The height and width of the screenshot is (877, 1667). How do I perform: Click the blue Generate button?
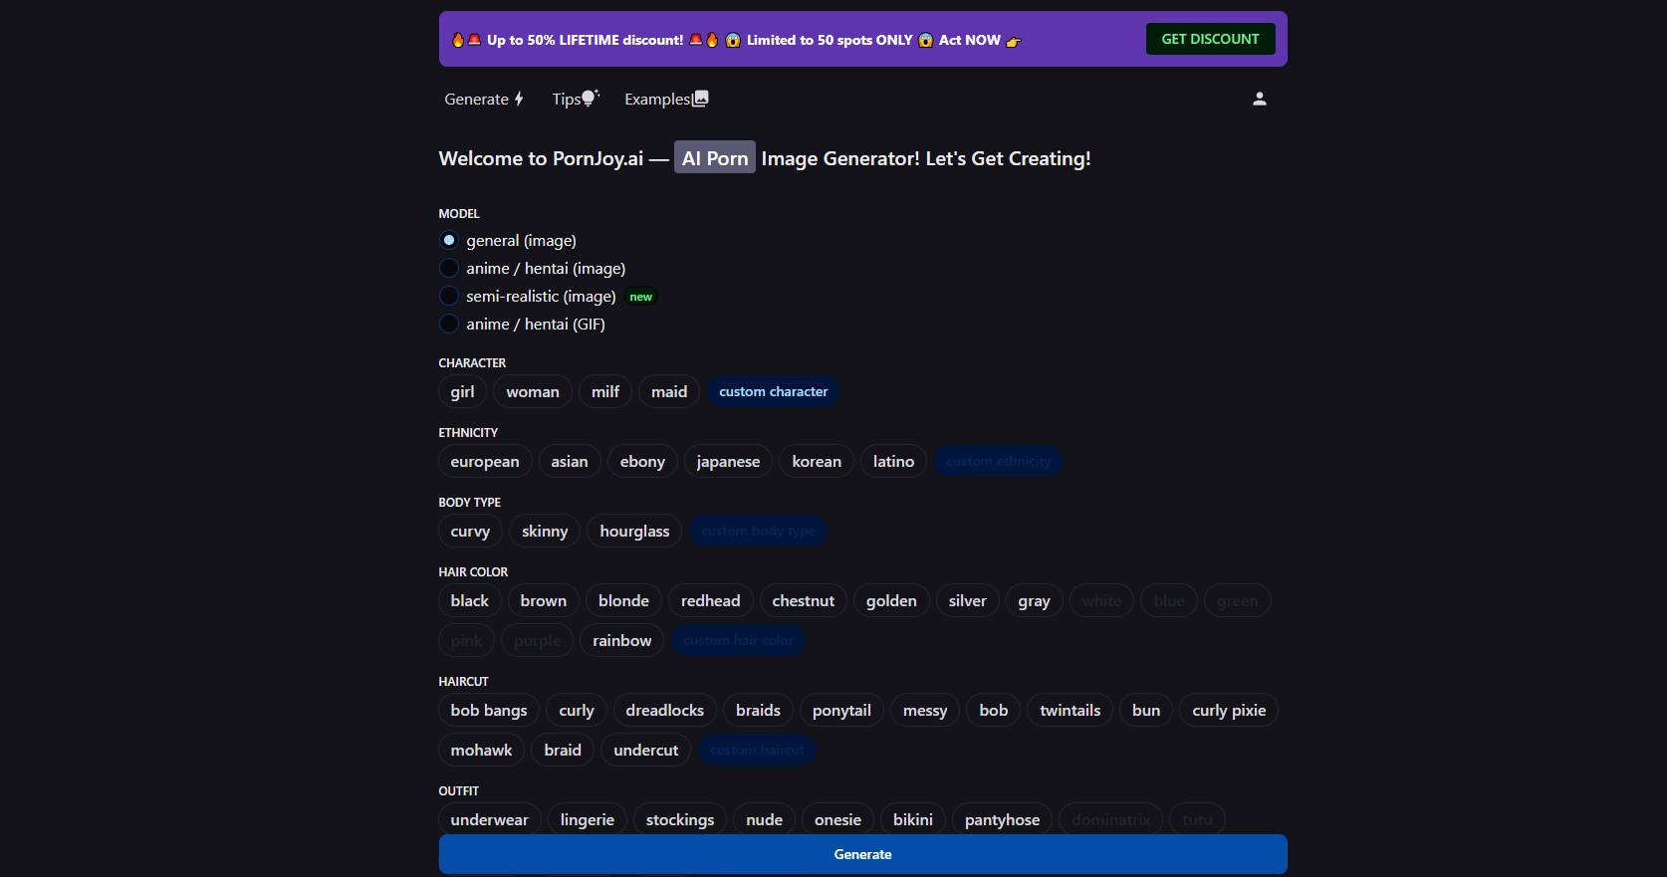tap(862, 854)
